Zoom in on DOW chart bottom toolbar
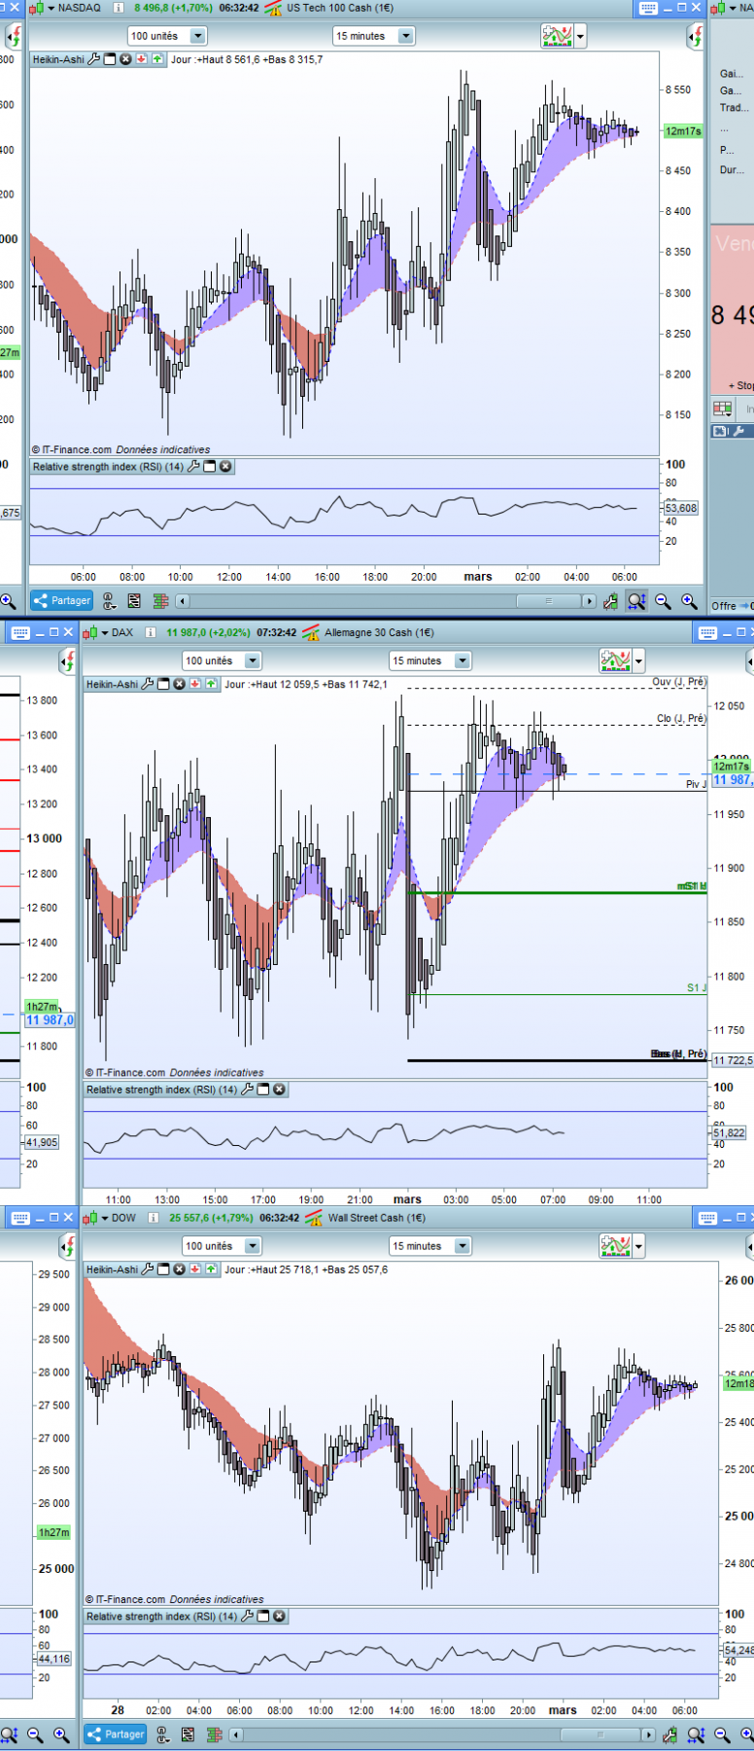 click(749, 1734)
